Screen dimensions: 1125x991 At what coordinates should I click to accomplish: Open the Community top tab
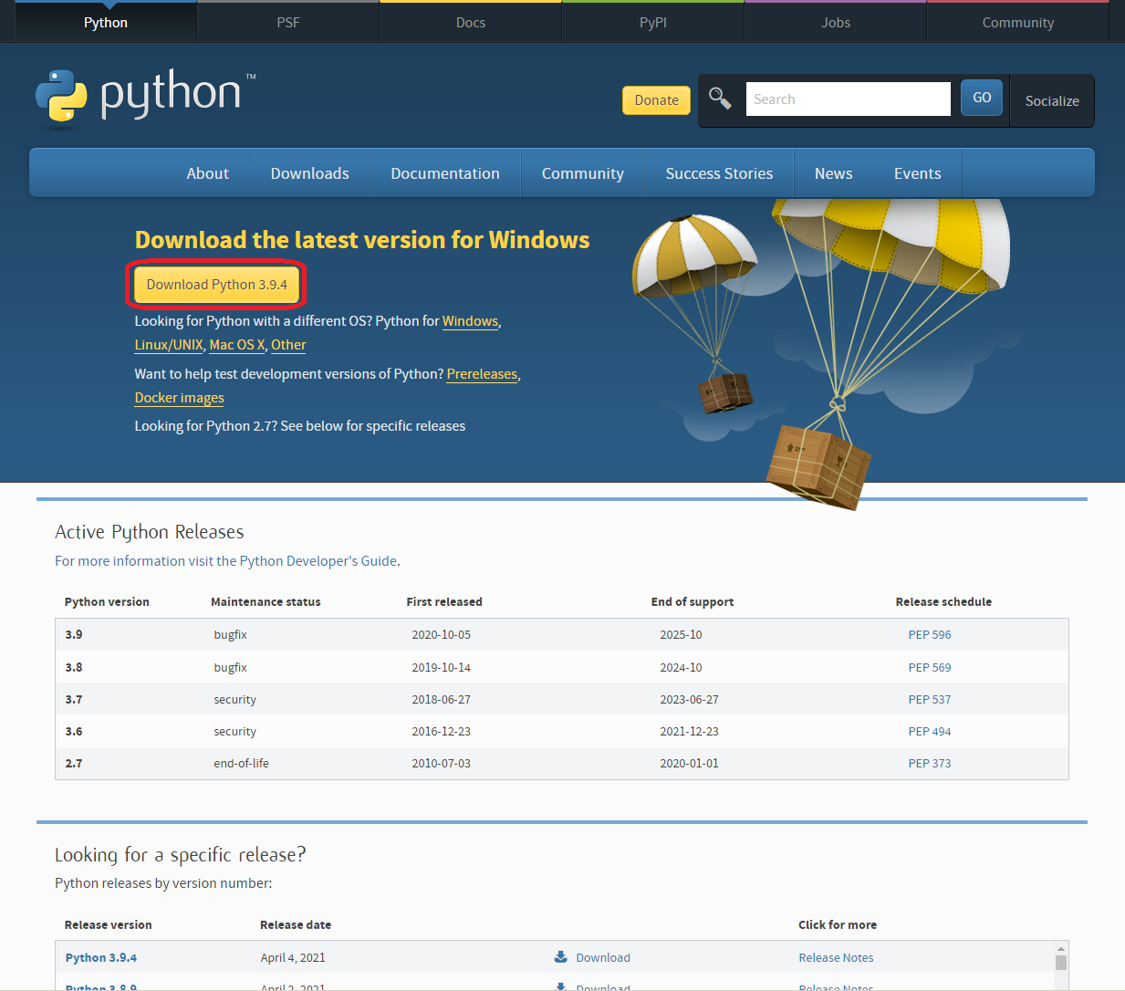click(x=1018, y=22)
